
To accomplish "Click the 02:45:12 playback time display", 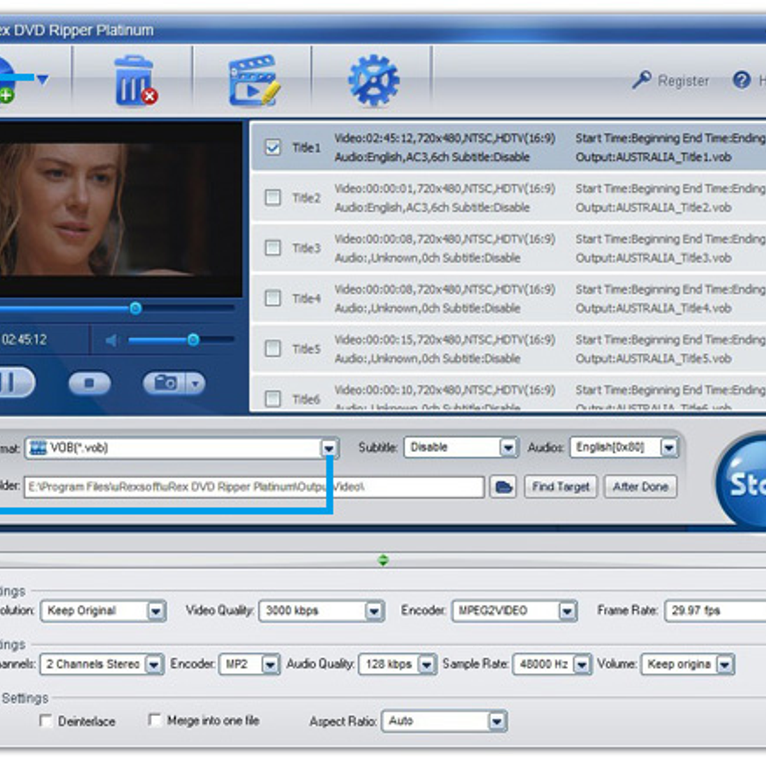I will 24,340.
